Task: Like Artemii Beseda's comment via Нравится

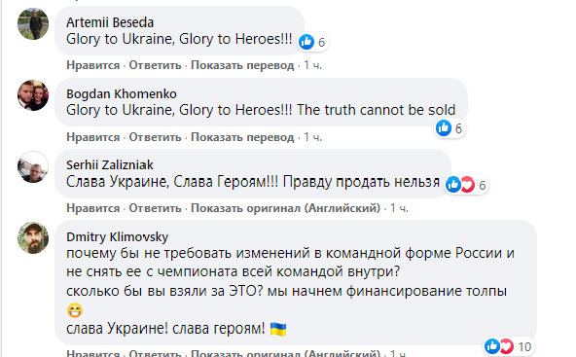Action: (93, 65)
